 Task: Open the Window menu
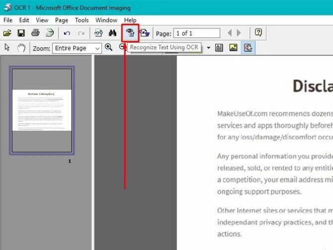point(106,20)
